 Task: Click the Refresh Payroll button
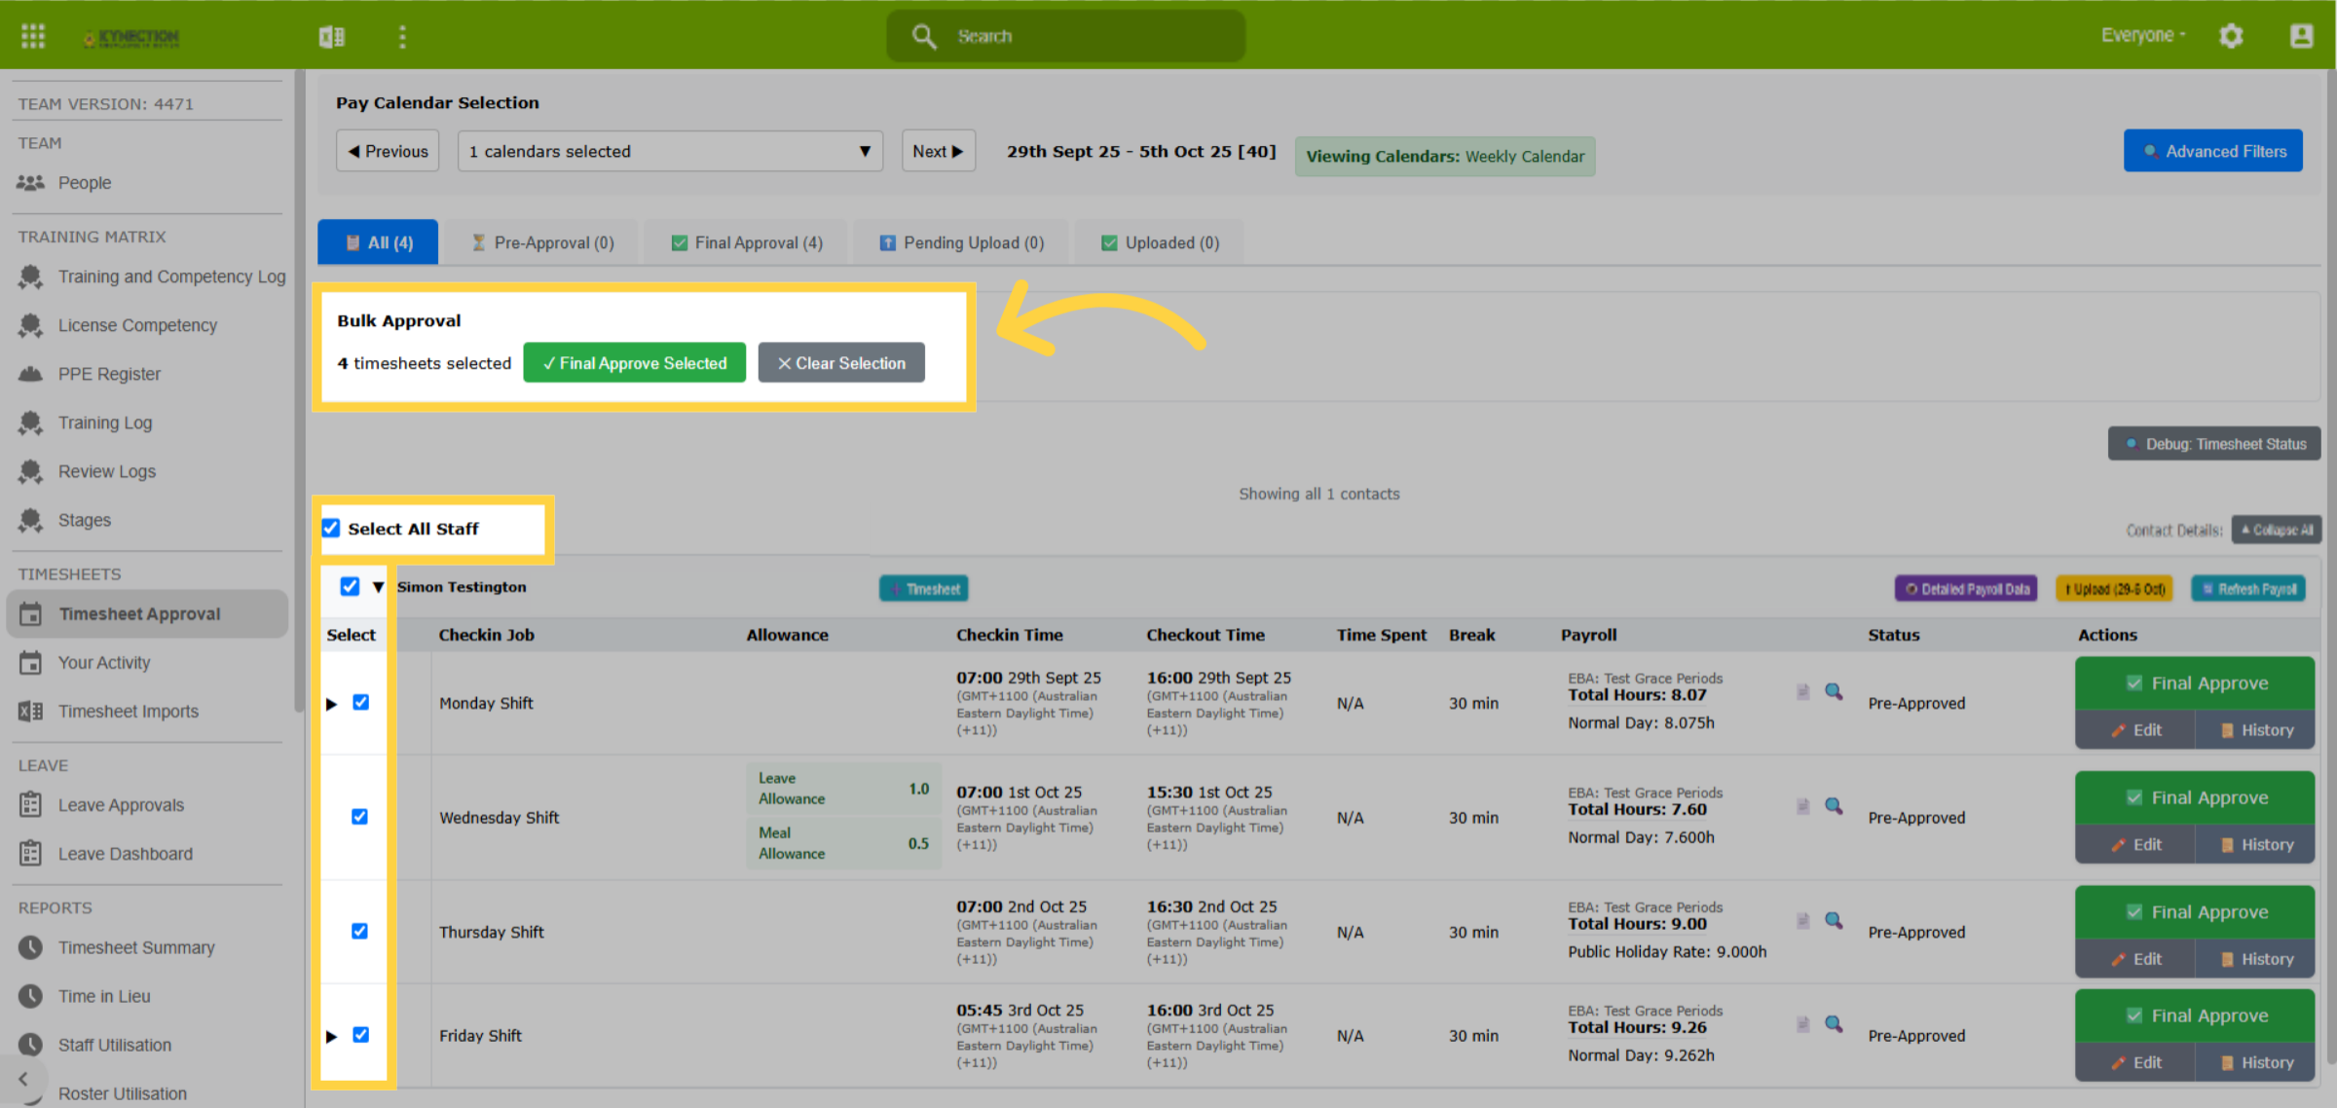(x=2248, y=588)
